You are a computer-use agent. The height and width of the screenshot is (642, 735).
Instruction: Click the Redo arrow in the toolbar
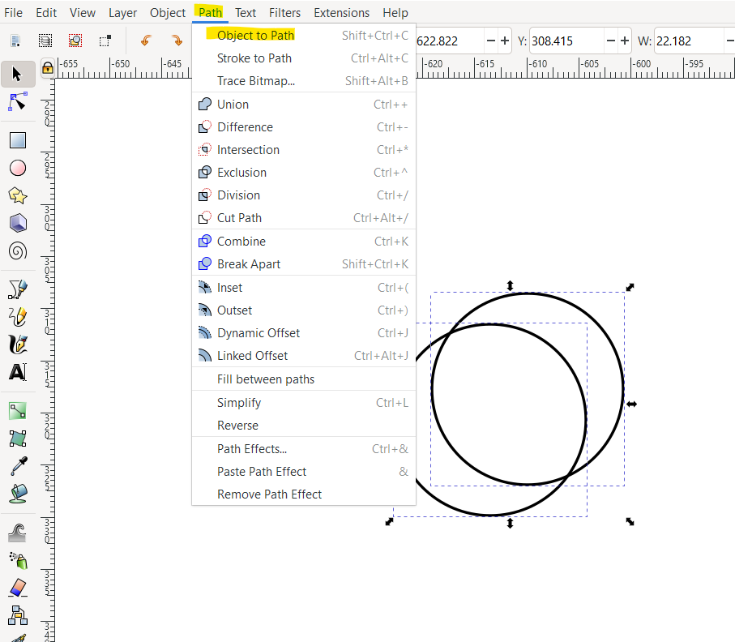pos(177,38)
